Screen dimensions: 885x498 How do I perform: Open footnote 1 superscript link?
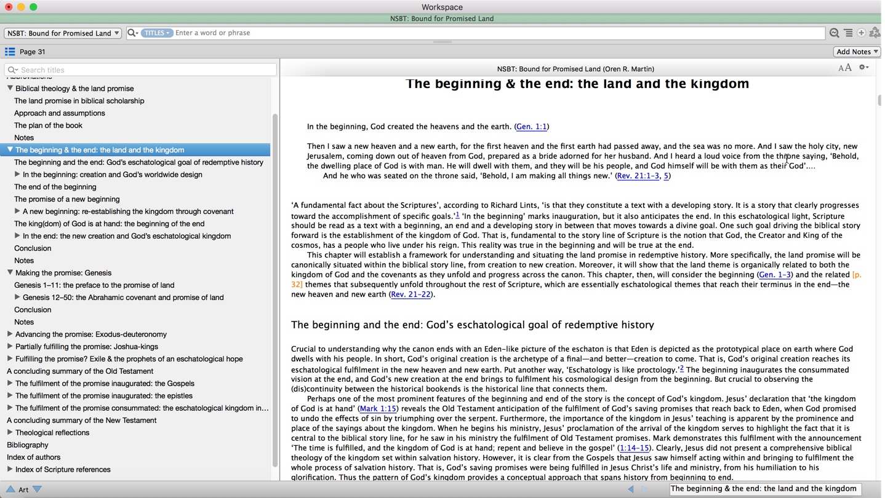tap(457, 215)
